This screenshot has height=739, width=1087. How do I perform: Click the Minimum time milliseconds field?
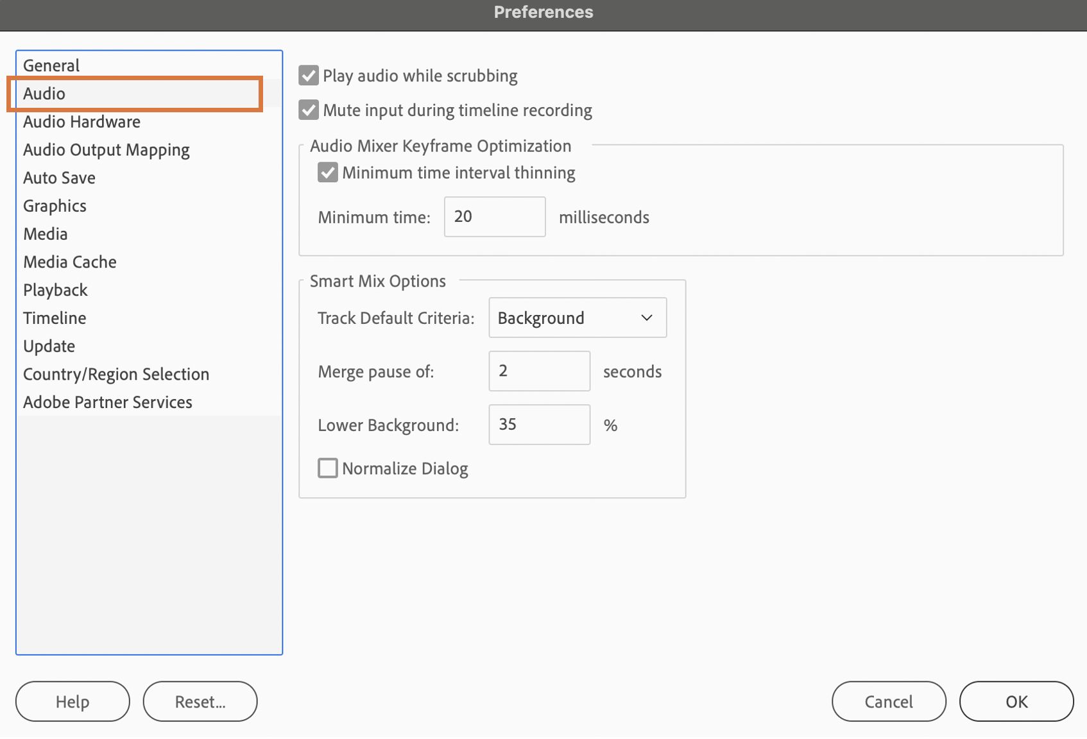tap(495, 217)
